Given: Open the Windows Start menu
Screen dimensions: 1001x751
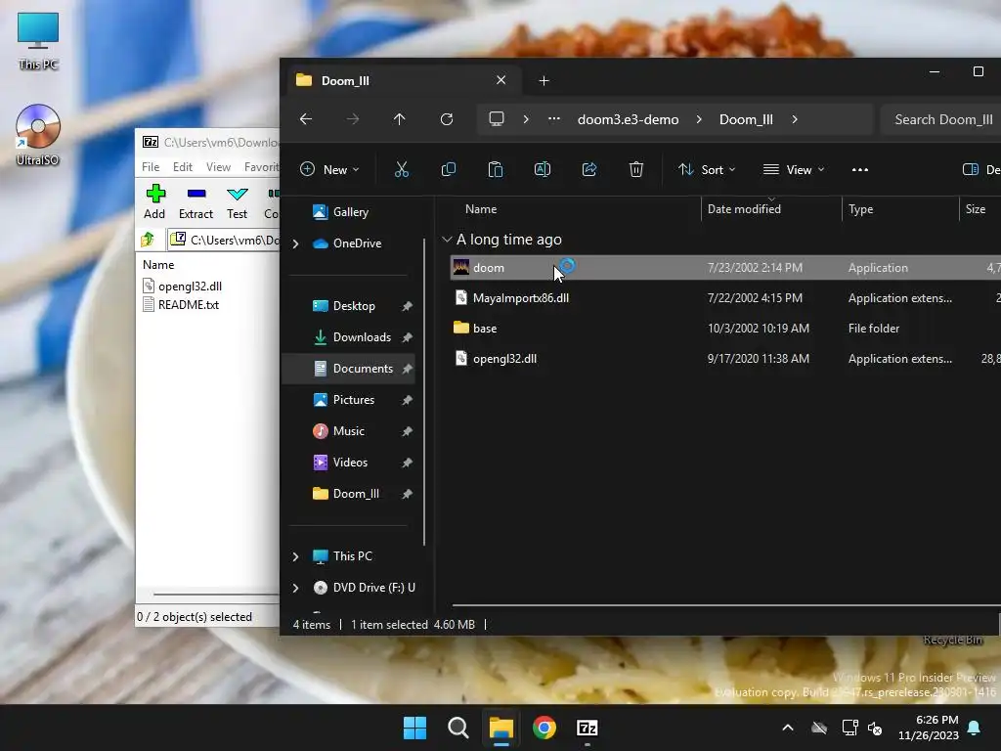Looking at the screenshot, I should [414, 728].
